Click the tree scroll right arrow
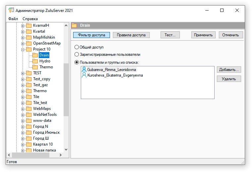The image size is (252, 172). [x=60, y=155]
